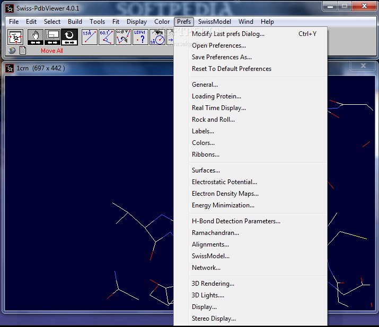This screenshot has width=379, height=327.
Task: Open Colors preferences
Action: [x=250, y=143]
